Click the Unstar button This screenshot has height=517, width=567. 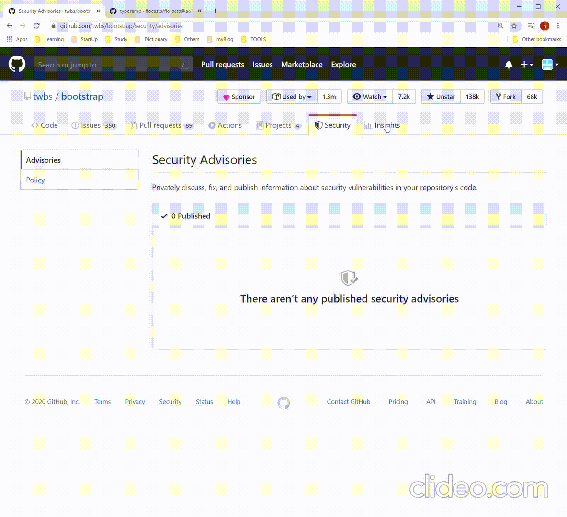(x=441, y=97)
